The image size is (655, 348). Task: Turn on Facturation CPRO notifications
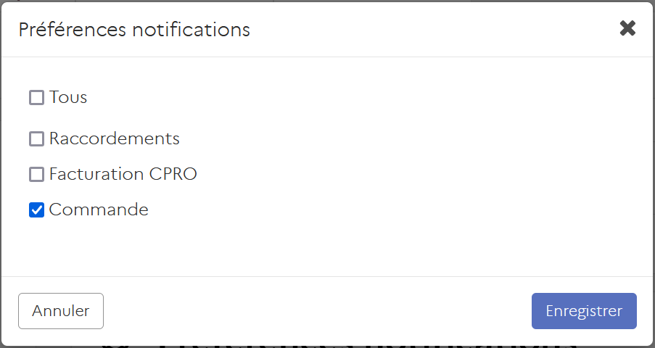36,174
